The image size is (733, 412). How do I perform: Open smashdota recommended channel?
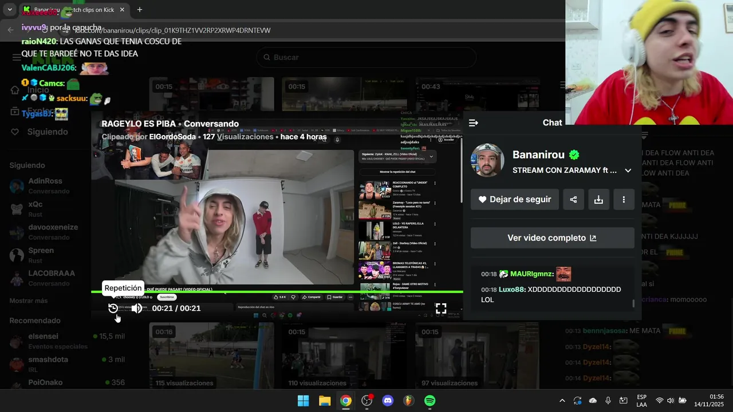[x=66, y=364]
